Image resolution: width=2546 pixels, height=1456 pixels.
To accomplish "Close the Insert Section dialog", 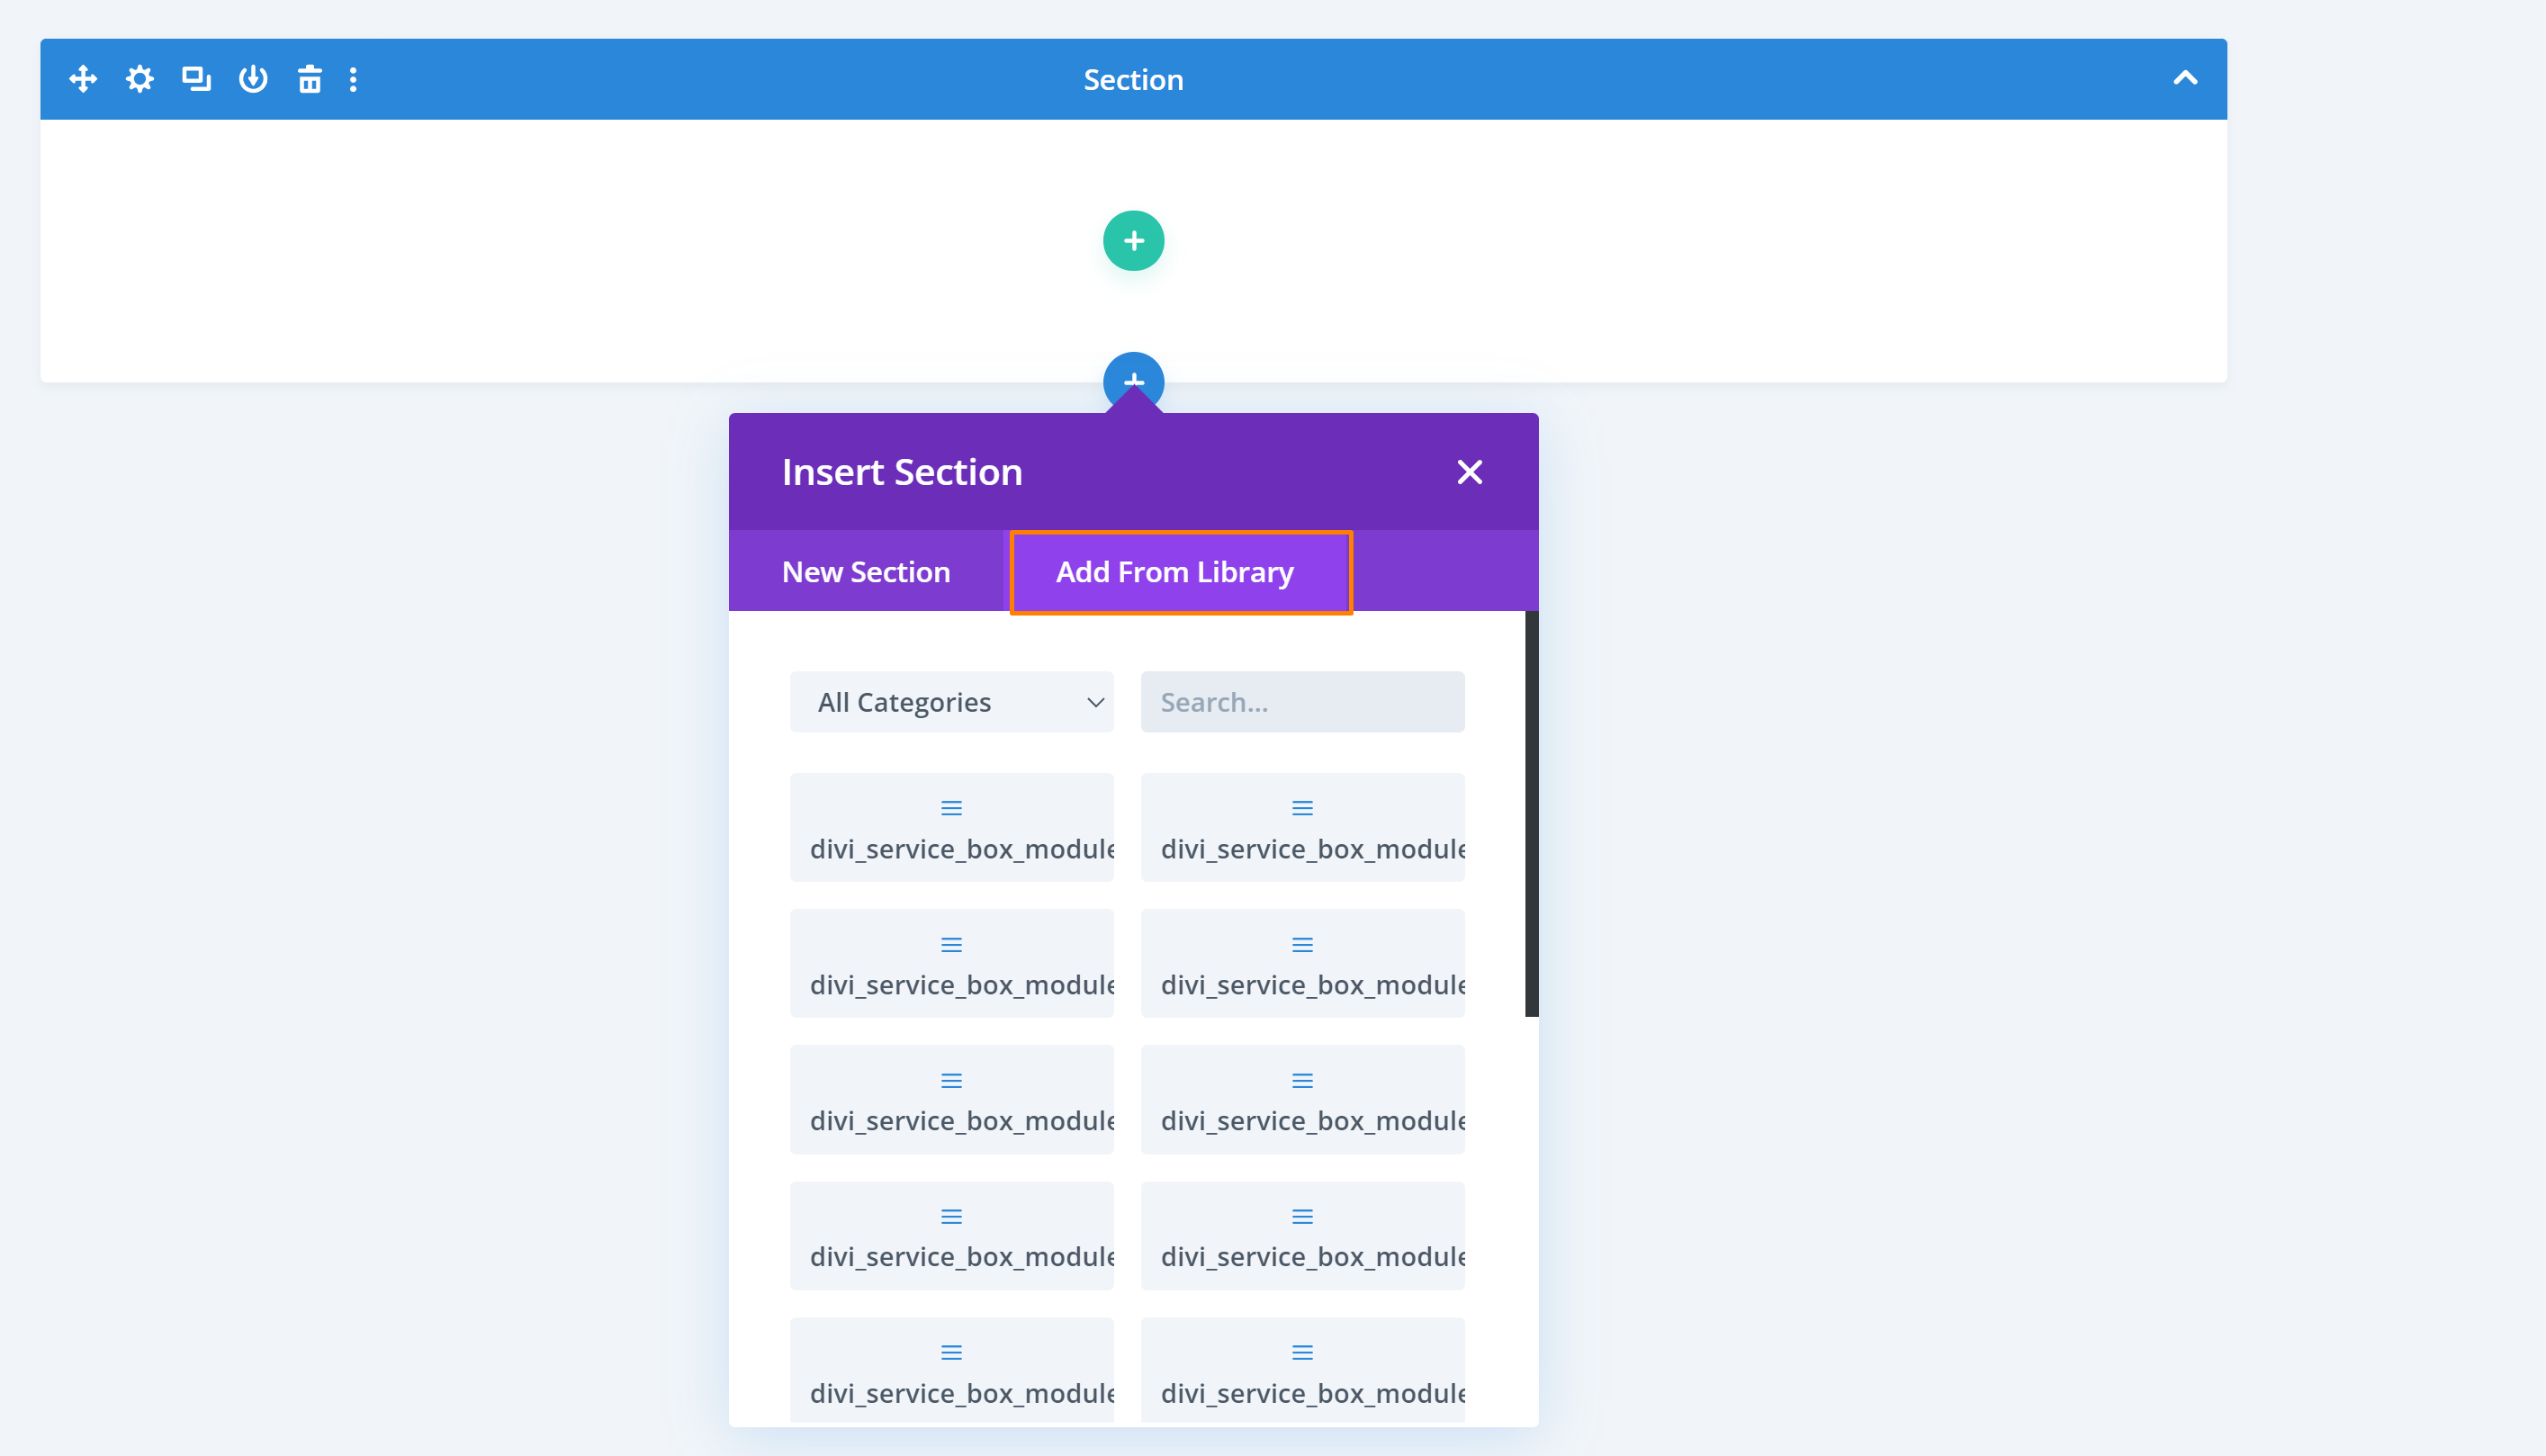I will 1469,472.
